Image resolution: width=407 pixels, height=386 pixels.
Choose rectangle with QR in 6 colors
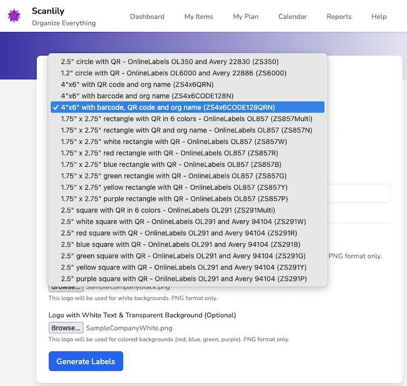(186, 118)
